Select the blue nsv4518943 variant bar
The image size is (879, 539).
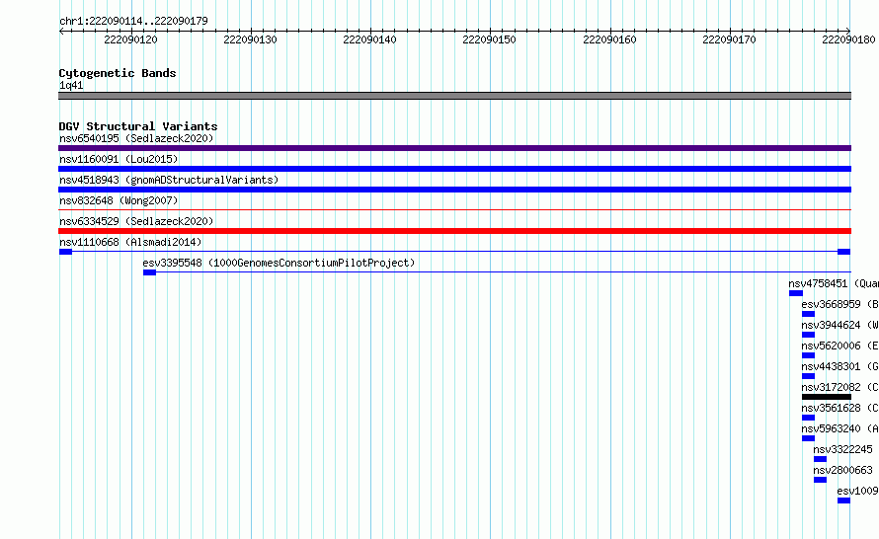[x=454, y=190]
